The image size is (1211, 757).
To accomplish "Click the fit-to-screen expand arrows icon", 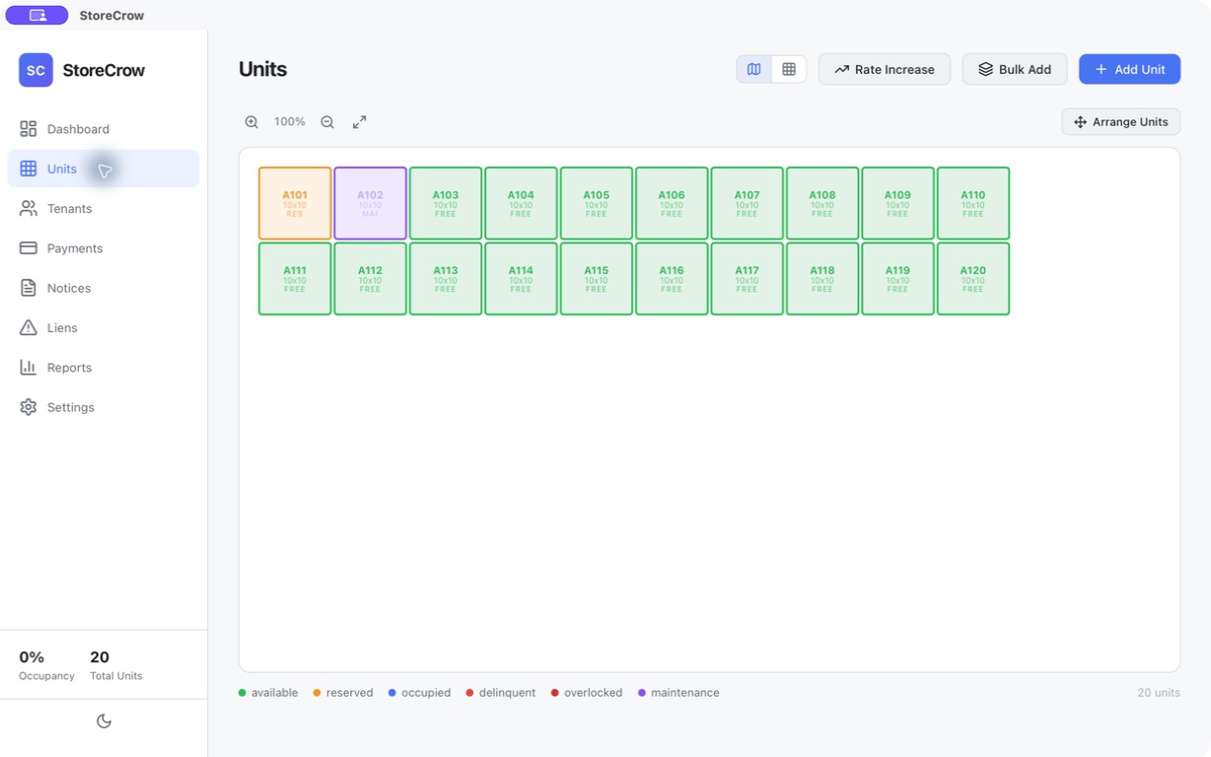I will coord(360,122).
